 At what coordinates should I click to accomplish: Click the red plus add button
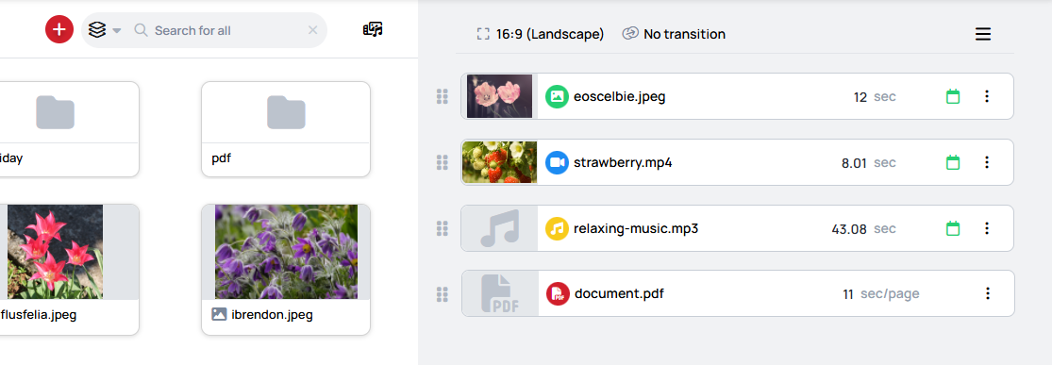tap(59, 29)
